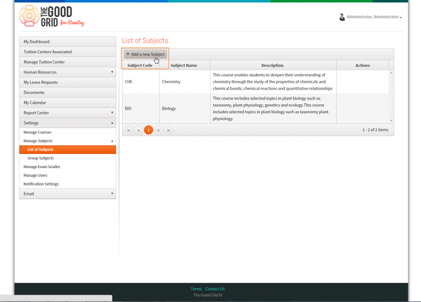Select page 1 in pagination
421x302 pixels.
pyautogui.click(x=148, y=130)
